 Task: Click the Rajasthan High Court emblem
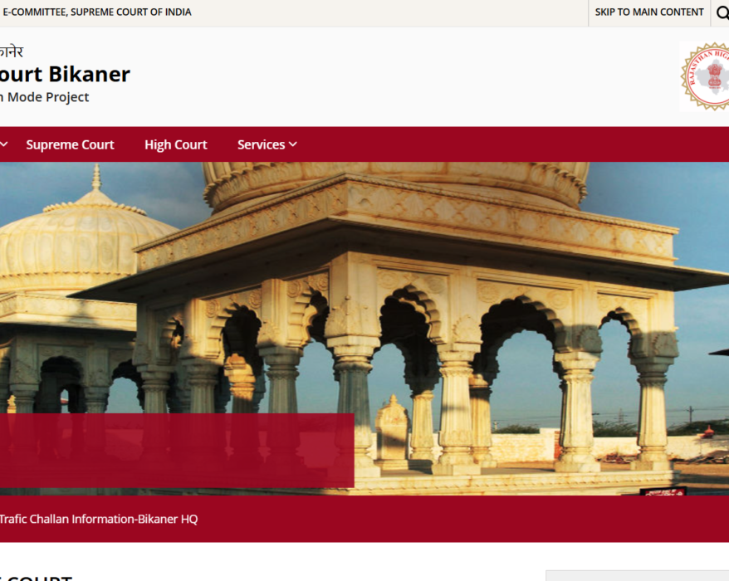tap(706, 76)
